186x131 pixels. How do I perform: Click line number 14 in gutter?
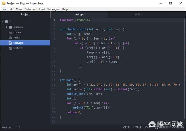(53, 80)
